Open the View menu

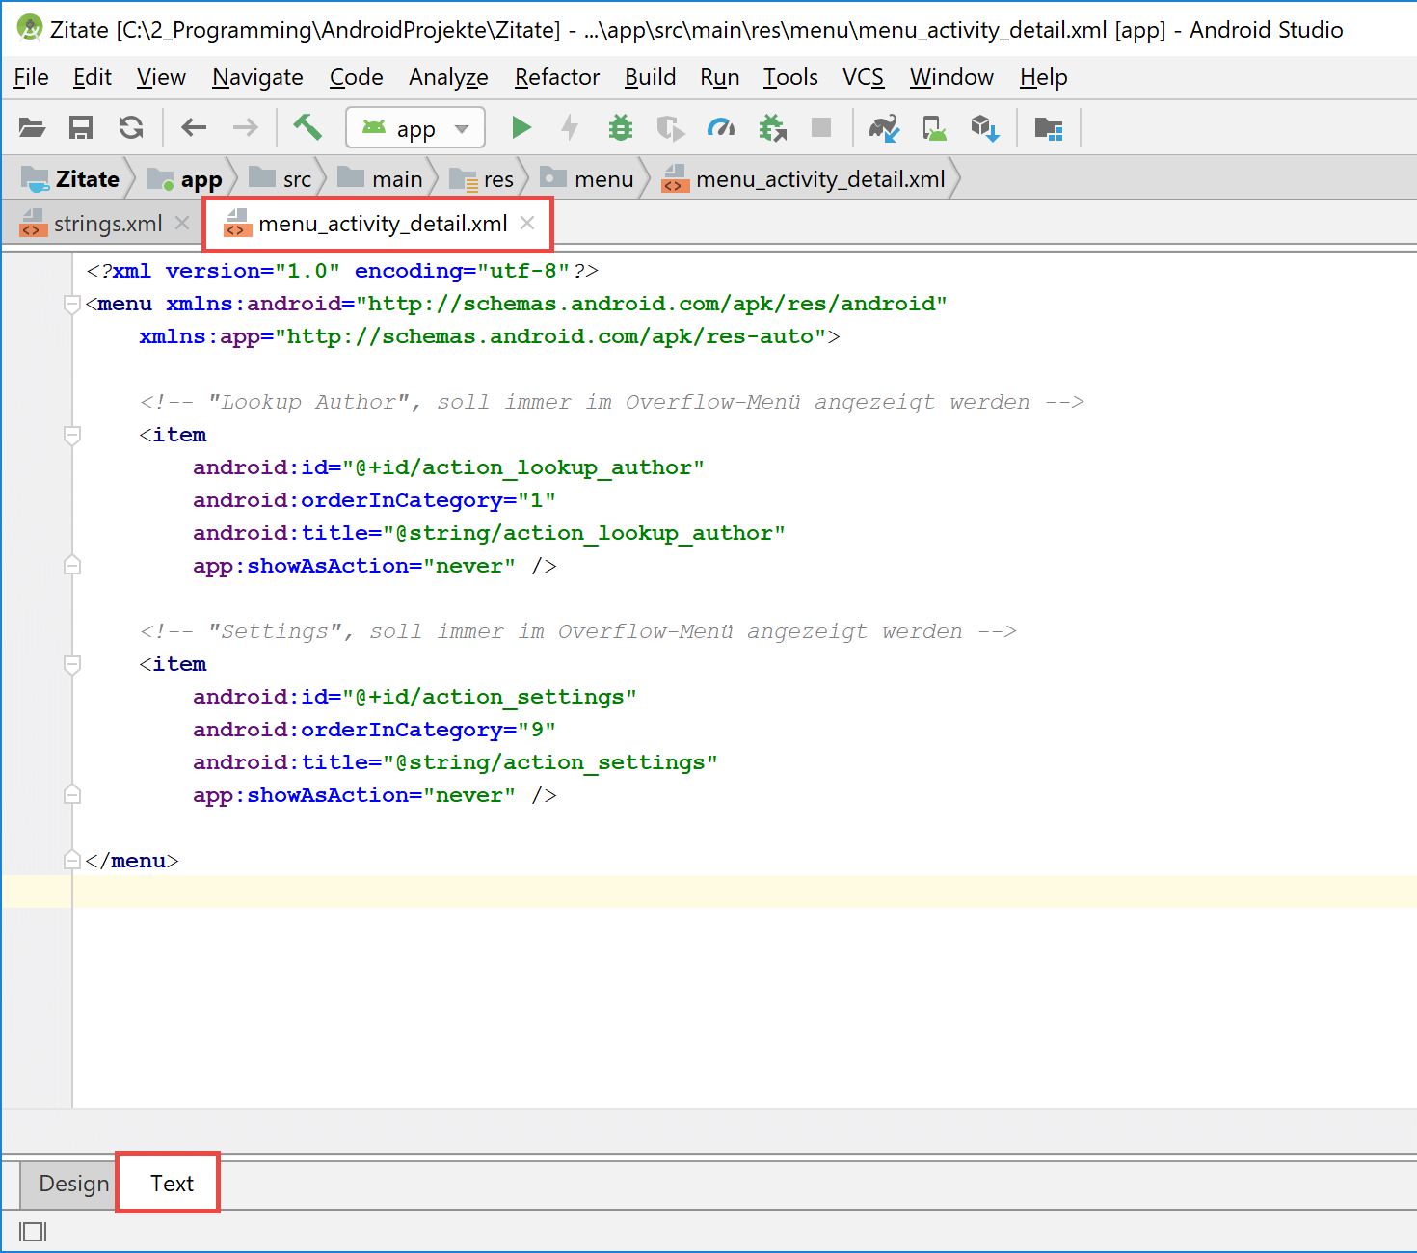coord(161,77)
